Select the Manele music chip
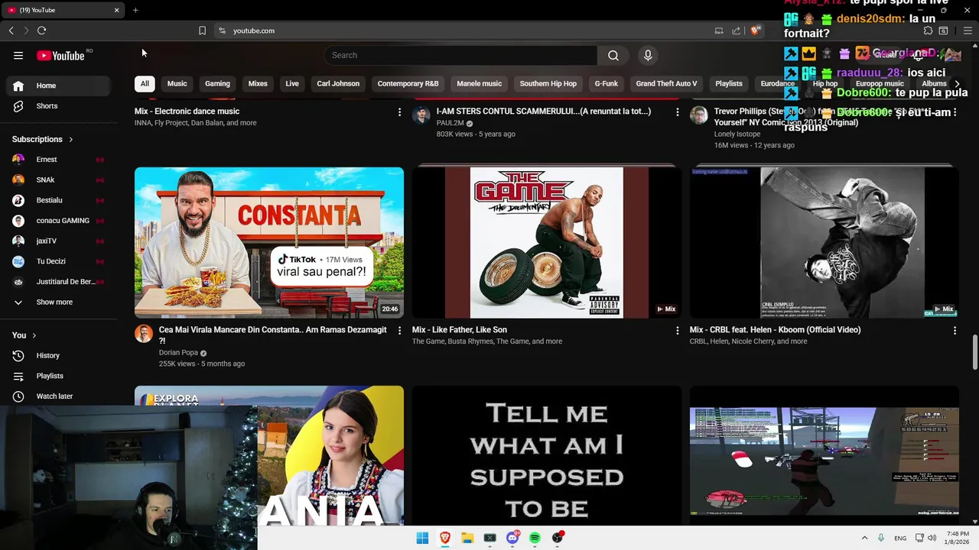Screen dimensions: 979x550 point(480,84)
